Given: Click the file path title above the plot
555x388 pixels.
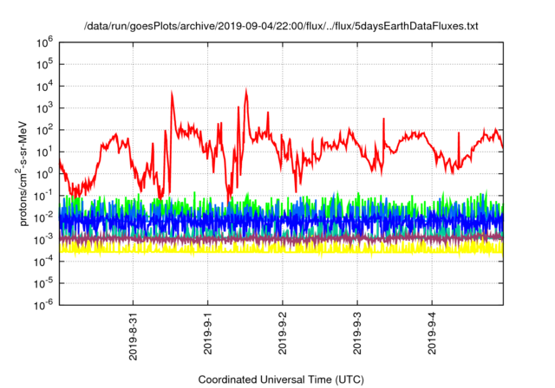Looking at the screenshot, I should pyautogui.click(x=281, y=26).
